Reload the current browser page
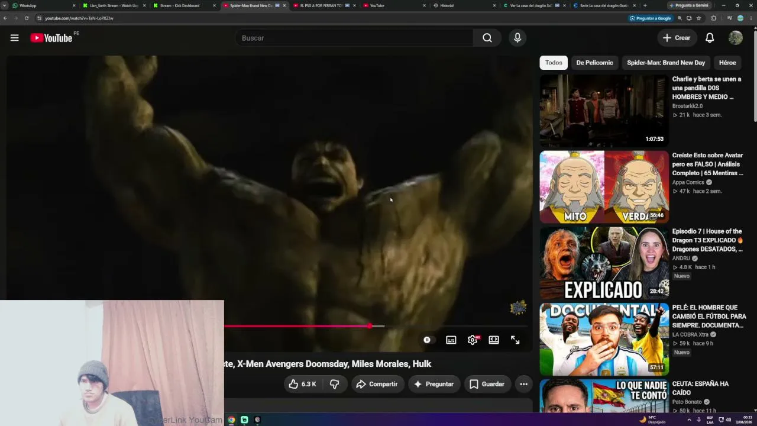Screen dimensions: 757x426 pos(27,18)
